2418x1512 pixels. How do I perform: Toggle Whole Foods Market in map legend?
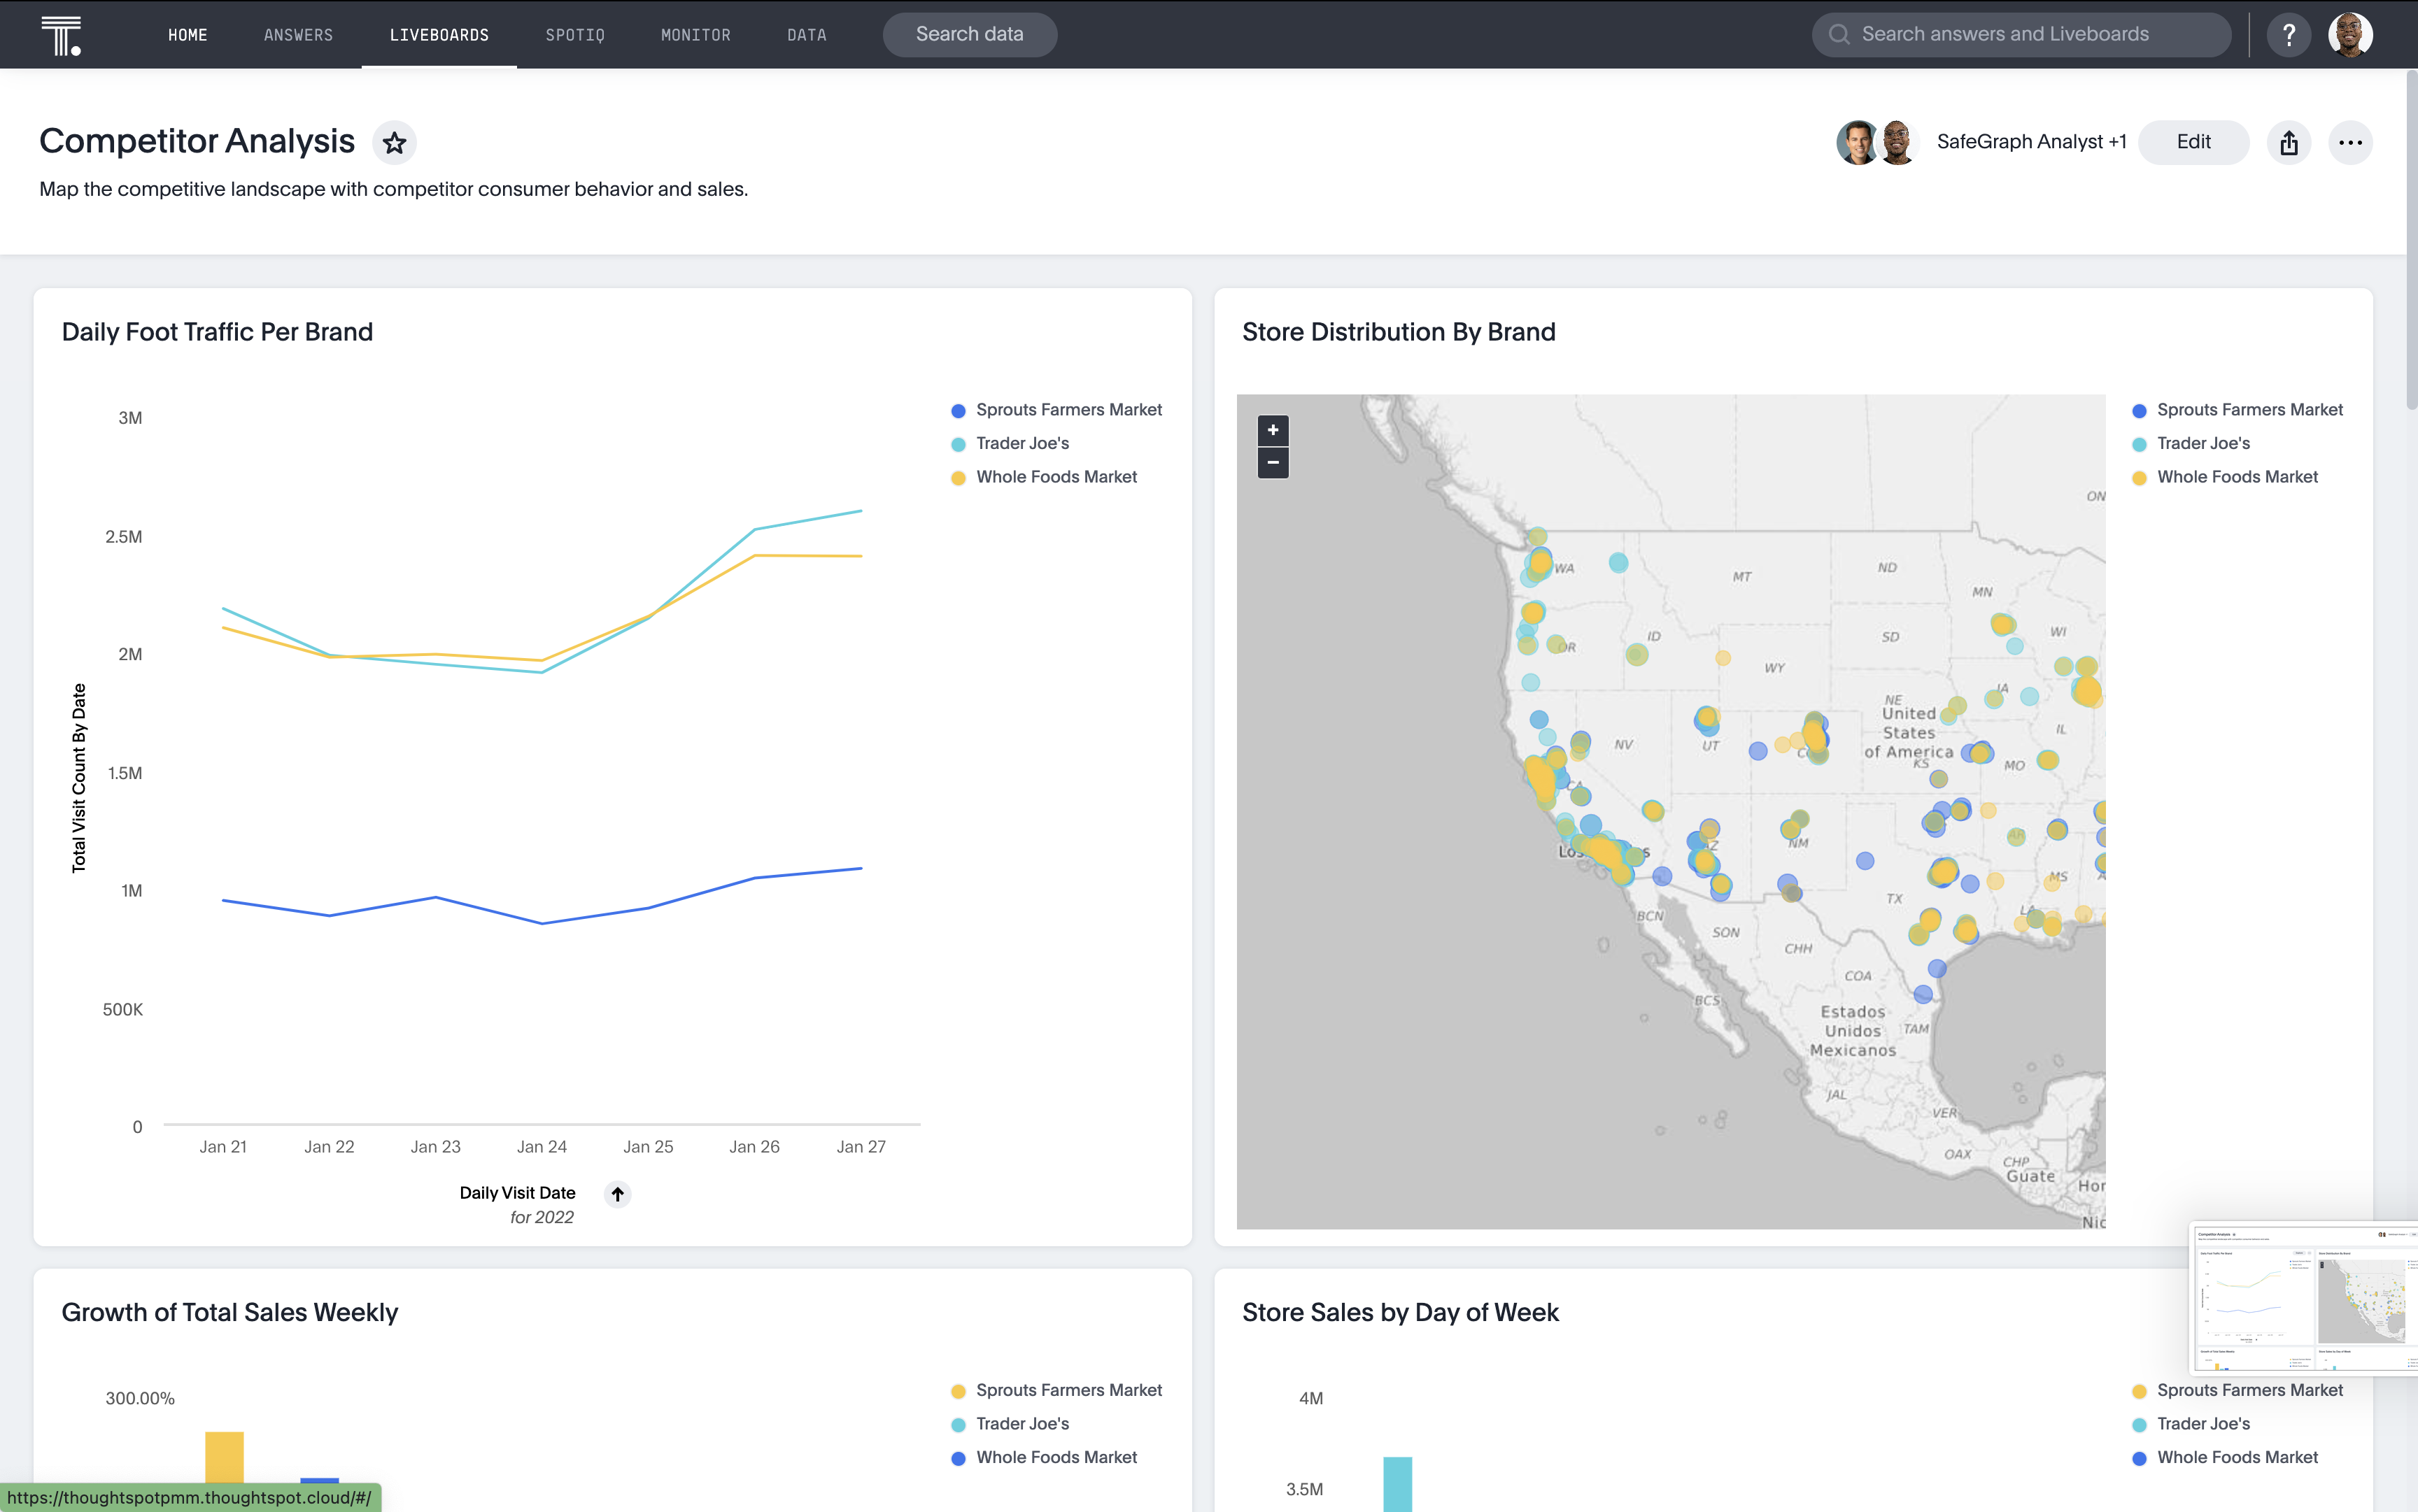[2236, 477]
